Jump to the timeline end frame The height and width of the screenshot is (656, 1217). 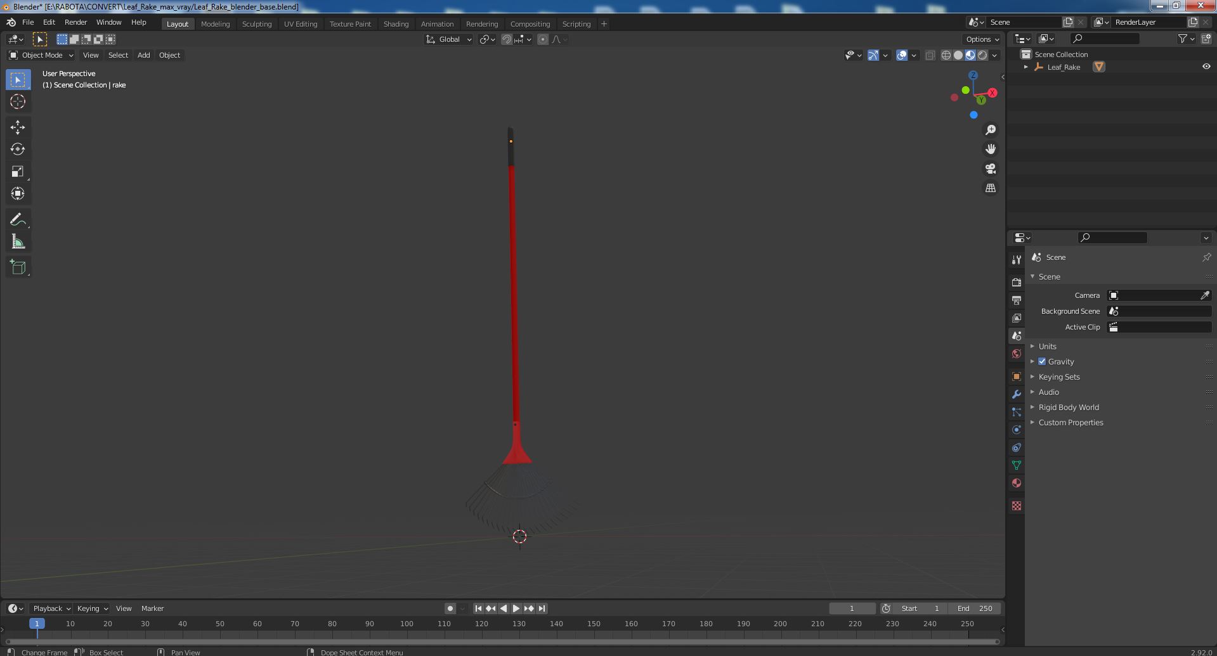(x=542, y=608)
